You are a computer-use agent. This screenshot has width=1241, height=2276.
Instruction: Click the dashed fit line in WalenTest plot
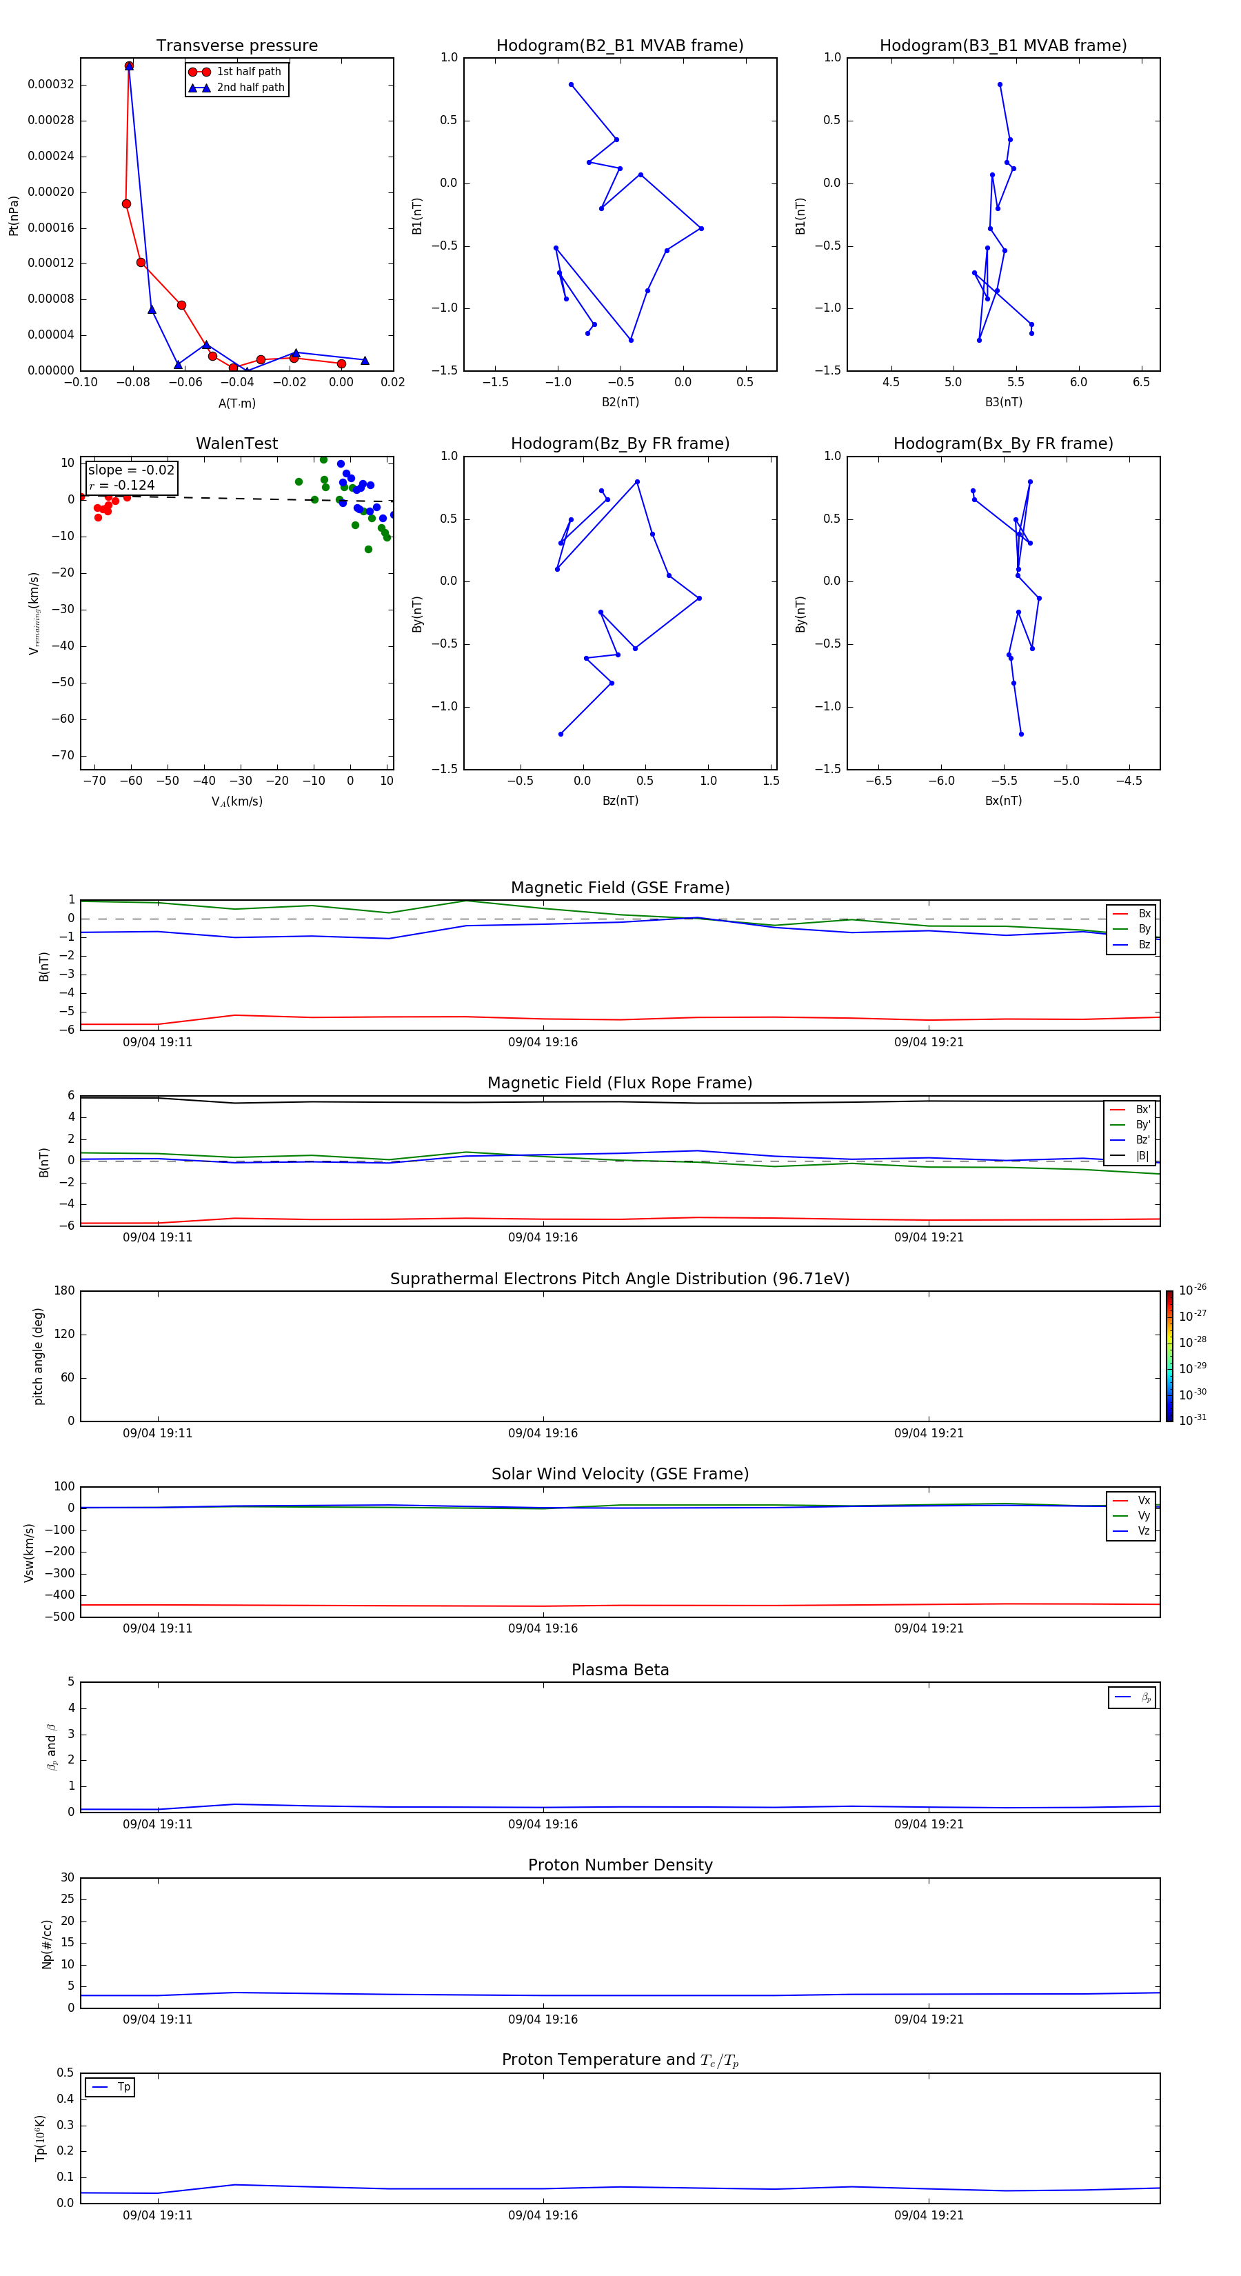[236, 499]
